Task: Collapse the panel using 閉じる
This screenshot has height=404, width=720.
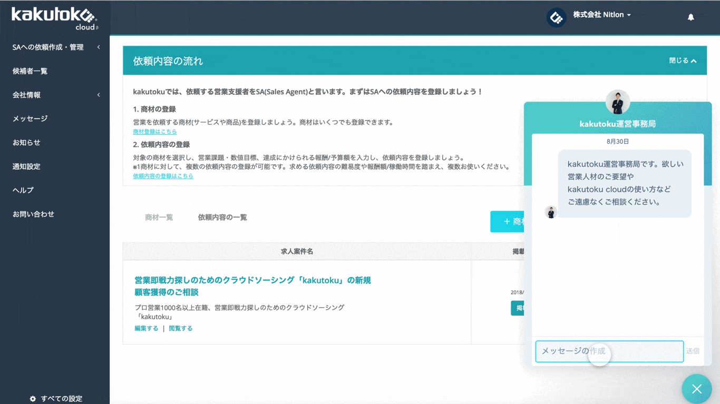Action: tap(682, 61)
